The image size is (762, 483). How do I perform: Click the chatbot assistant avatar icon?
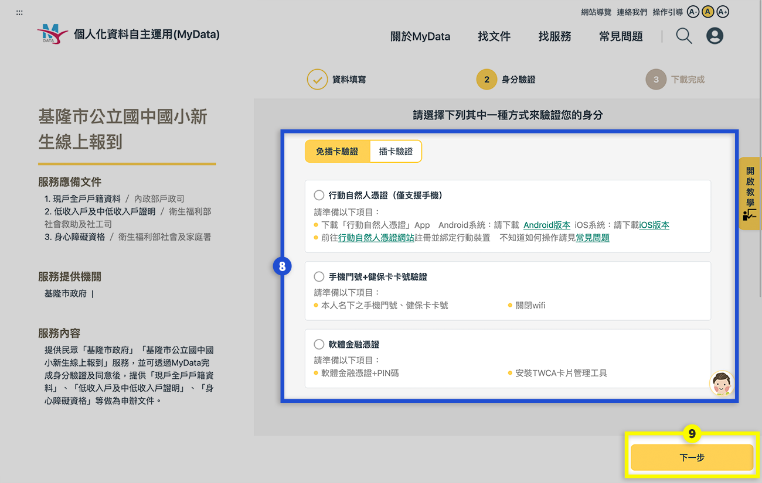722,383
